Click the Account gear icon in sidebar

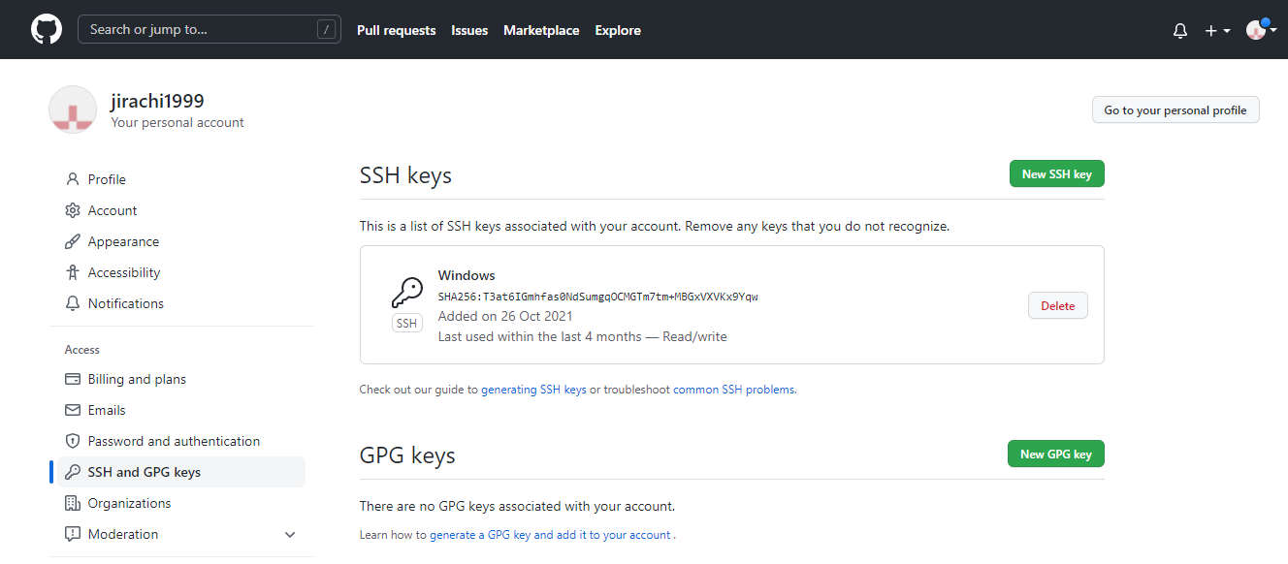(x=72, y=210)
